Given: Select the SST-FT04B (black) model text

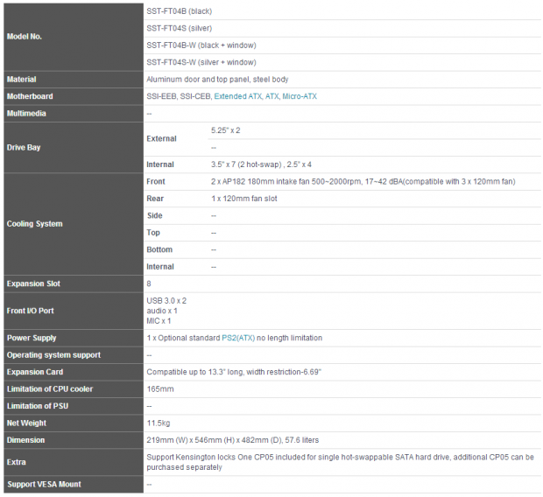Looking at the screenshot, I should click(x=180, y=11).
